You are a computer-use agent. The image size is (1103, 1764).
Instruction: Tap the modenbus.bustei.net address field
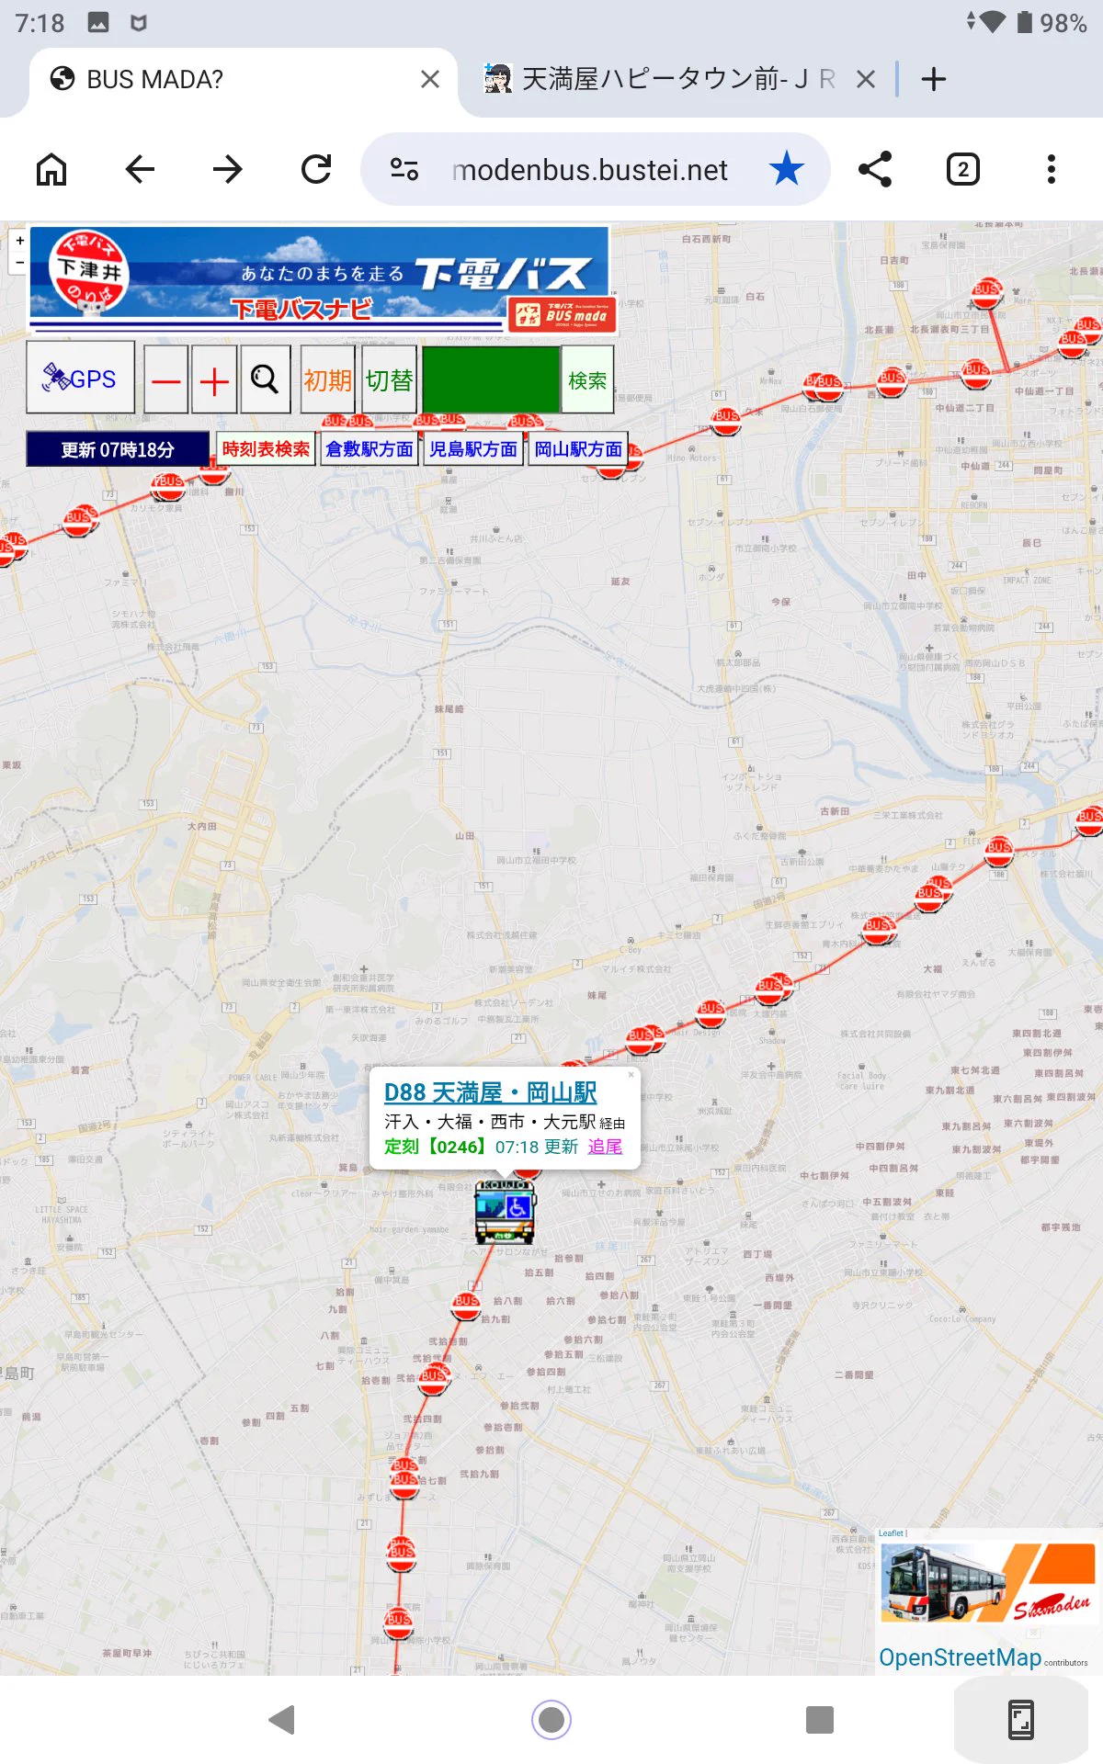(590, 170)
